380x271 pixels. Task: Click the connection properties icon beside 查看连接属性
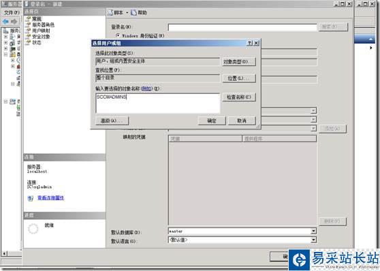(30, 198)
